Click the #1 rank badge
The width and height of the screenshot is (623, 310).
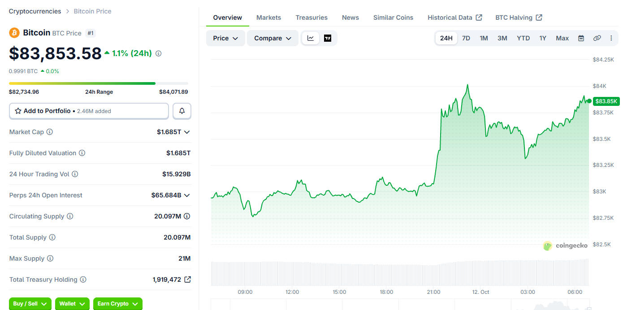click(x=91, y=33)
